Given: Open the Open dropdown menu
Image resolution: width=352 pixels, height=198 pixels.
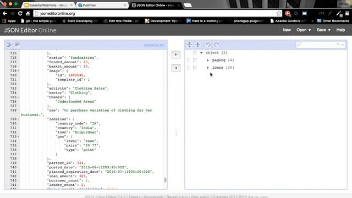Looking at the screenshot, I should tap(304, 30).
